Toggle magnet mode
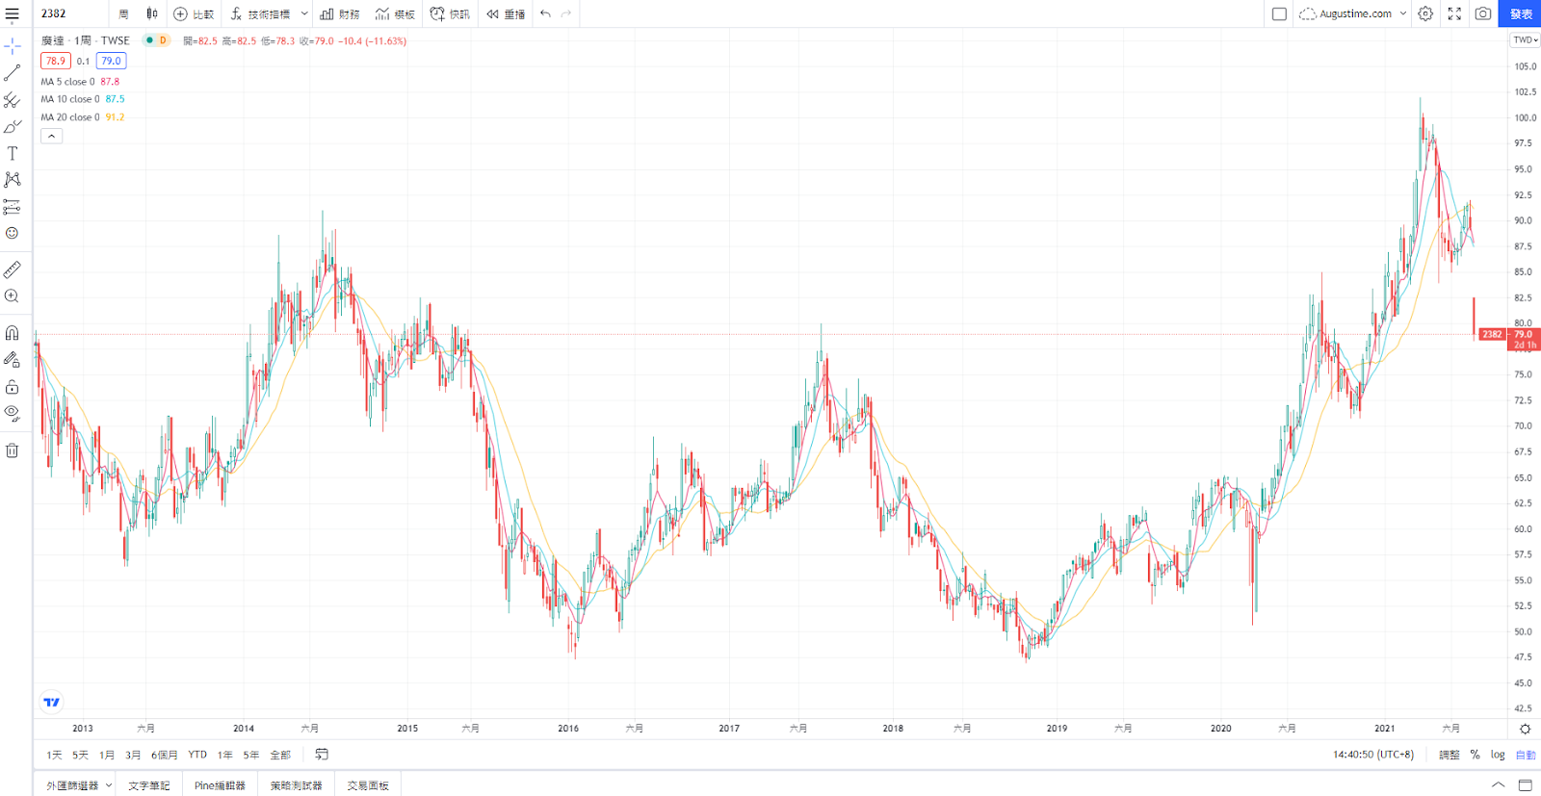1541x796 pixels. pos(13,333)
